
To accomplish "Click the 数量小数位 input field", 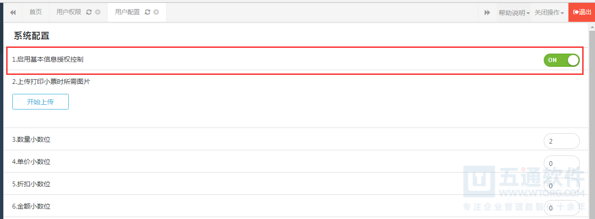I will click(x=562, y=141).
